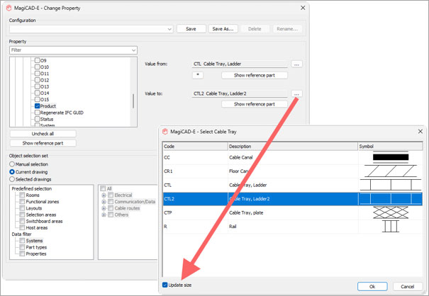429x296 pixels.
Task: Click Show reference part under Value from
Action: click(255, 75)
